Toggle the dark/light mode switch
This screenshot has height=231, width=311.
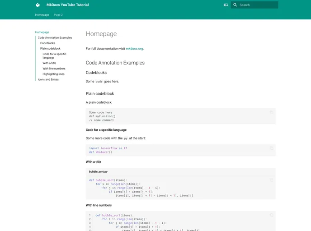coord(226,5)
